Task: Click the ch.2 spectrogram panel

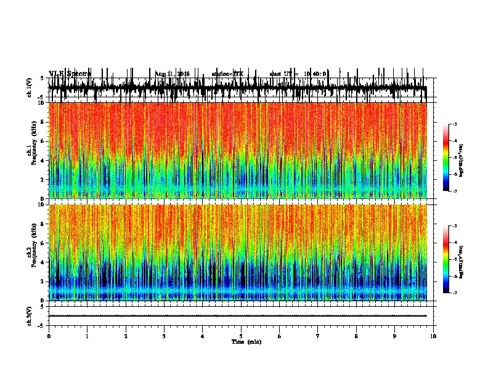Action: (x=237, y=253)
